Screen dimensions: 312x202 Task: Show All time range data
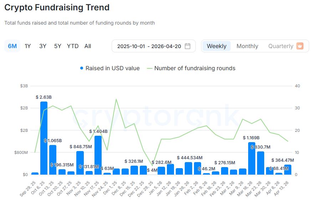tap(88, 46)
